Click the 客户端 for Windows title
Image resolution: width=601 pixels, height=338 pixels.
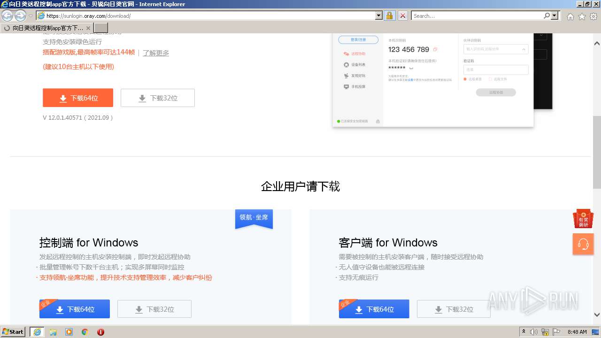pos(388,243)
